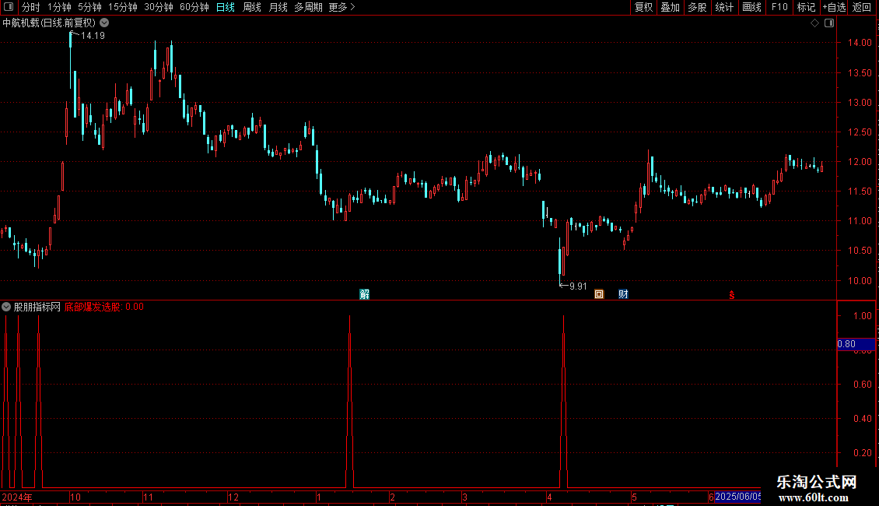Select the 1分钟 period tab
879x506 pixels.
(x=59, y=7)
